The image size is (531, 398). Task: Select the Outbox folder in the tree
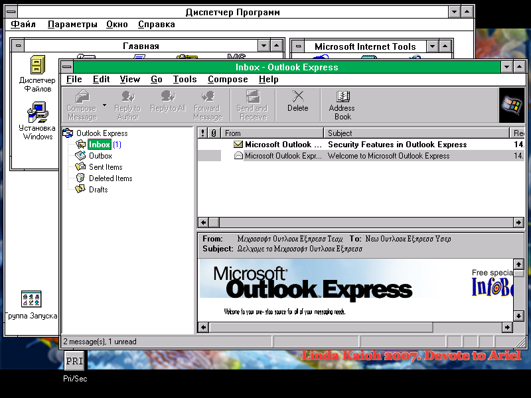click(100, 156)
